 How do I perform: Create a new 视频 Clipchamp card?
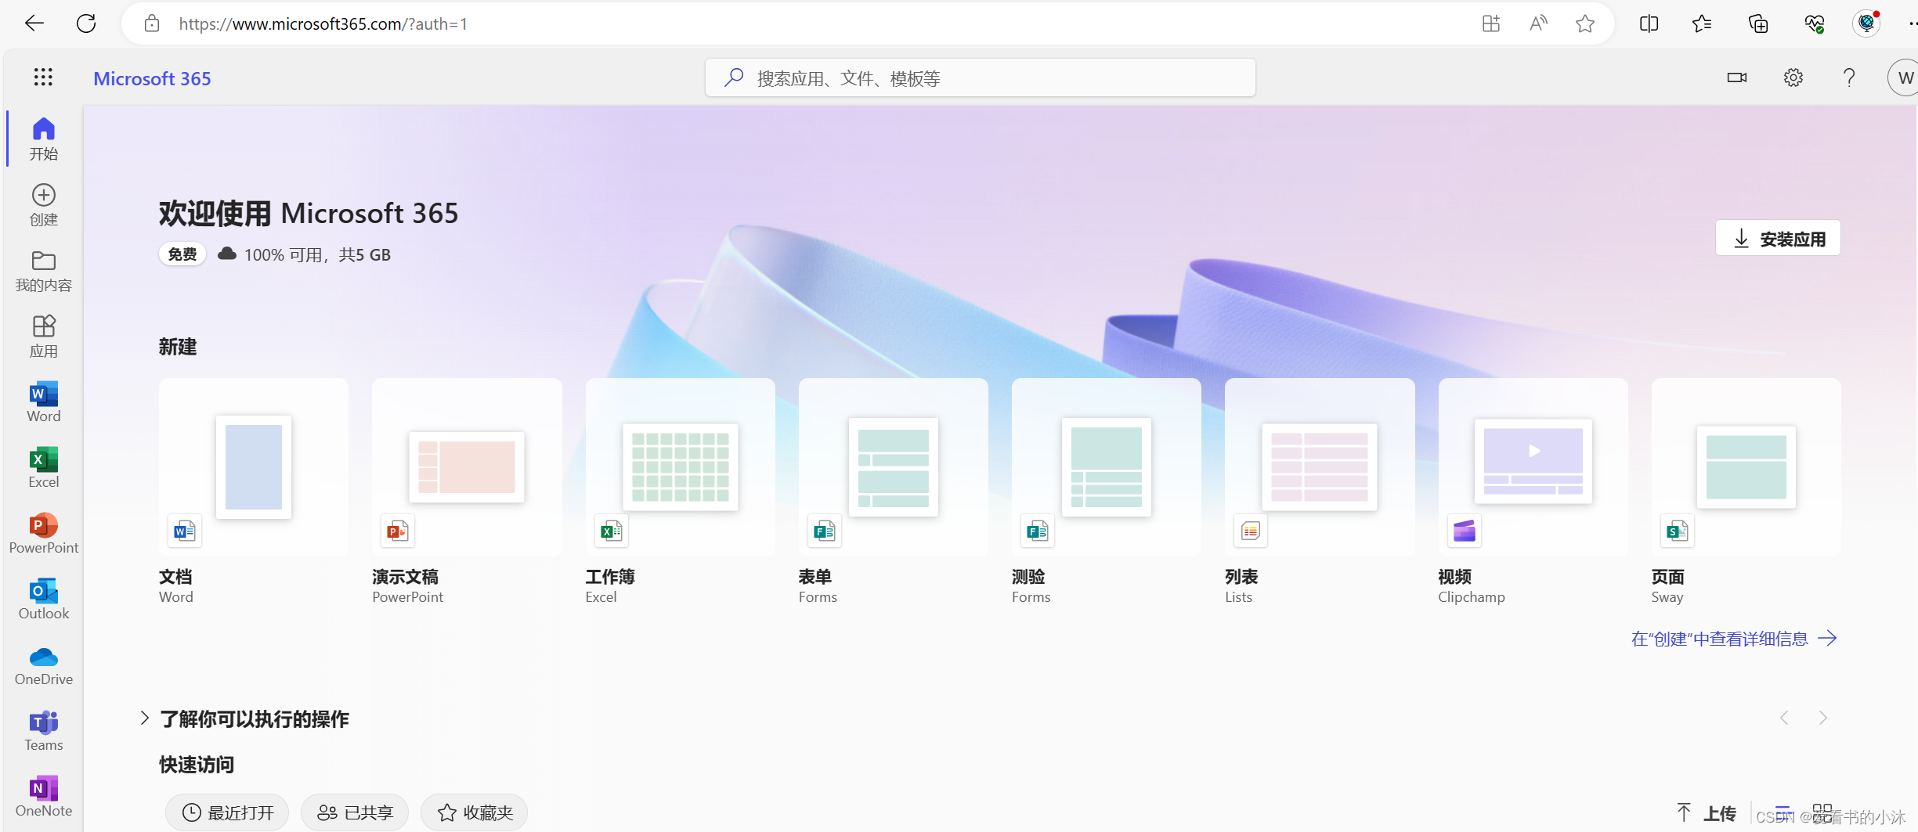tap(1533, 492)
